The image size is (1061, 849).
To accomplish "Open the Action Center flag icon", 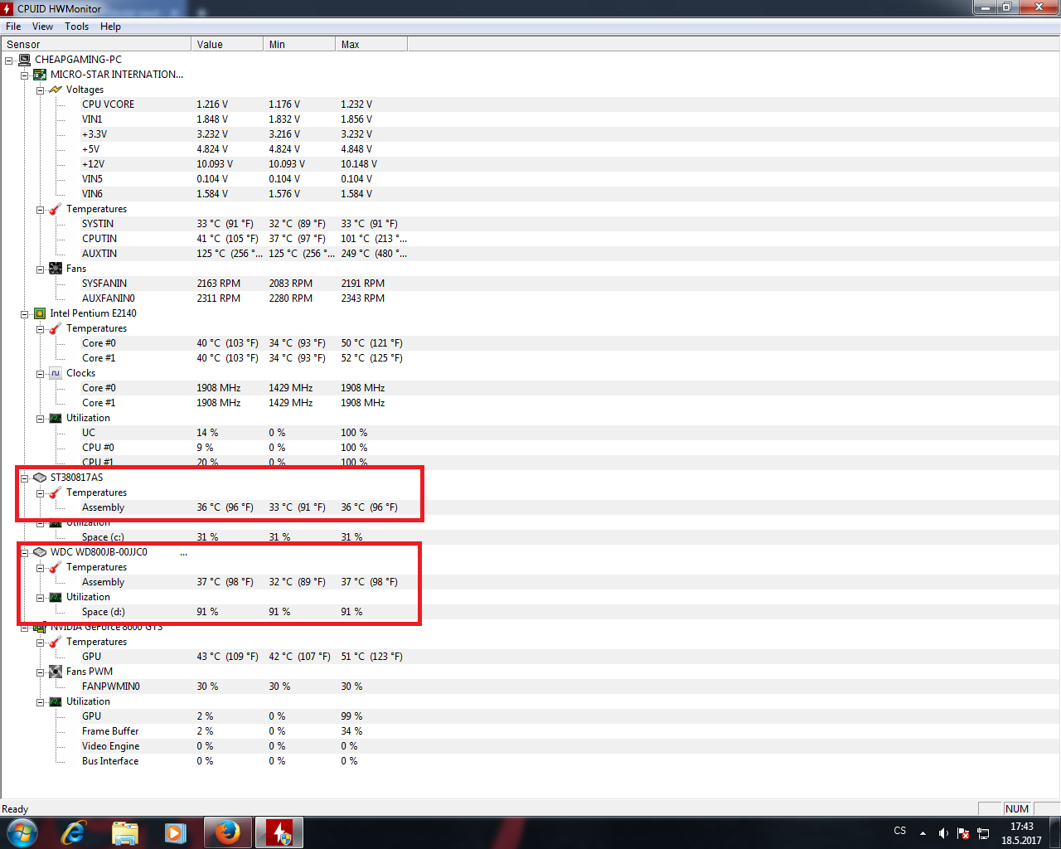I will [963, 832].
